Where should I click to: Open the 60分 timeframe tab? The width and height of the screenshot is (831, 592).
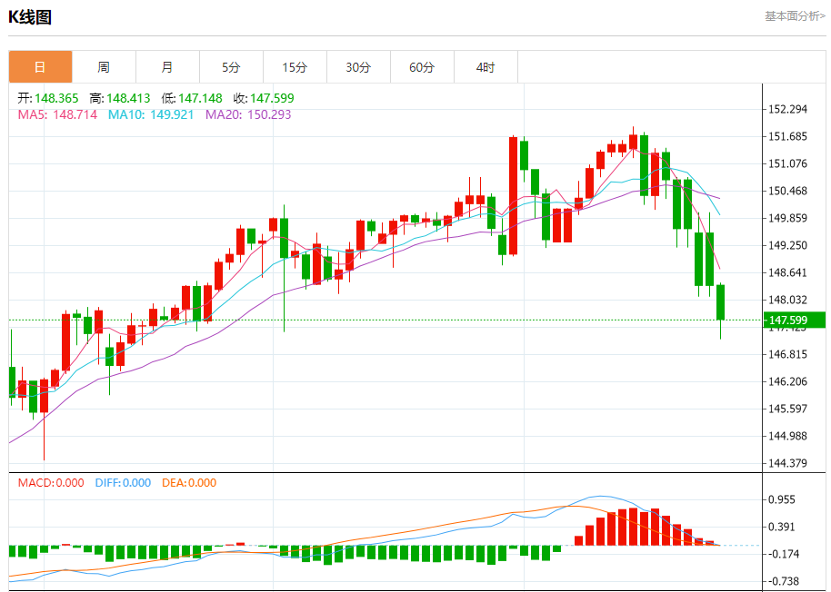tap(422, 67)
